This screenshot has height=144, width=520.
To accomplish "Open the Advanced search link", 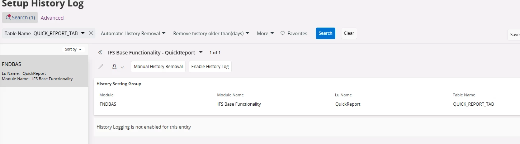I will point(52,18).
